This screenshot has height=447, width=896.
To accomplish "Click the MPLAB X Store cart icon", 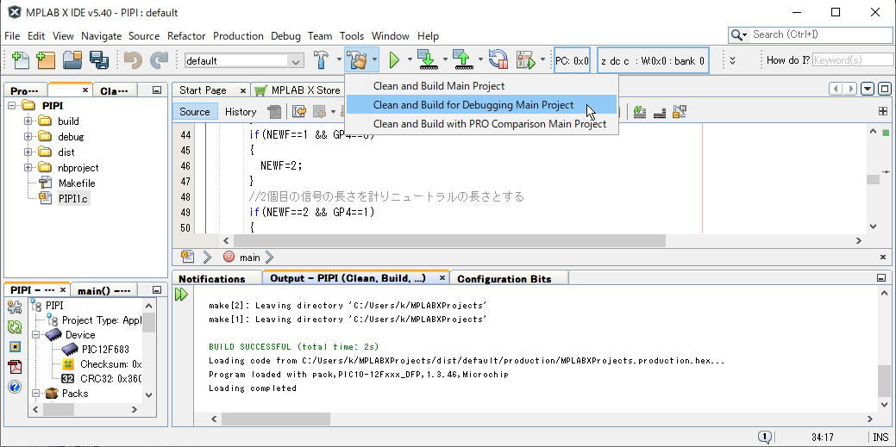I will [x=261, y=90].
